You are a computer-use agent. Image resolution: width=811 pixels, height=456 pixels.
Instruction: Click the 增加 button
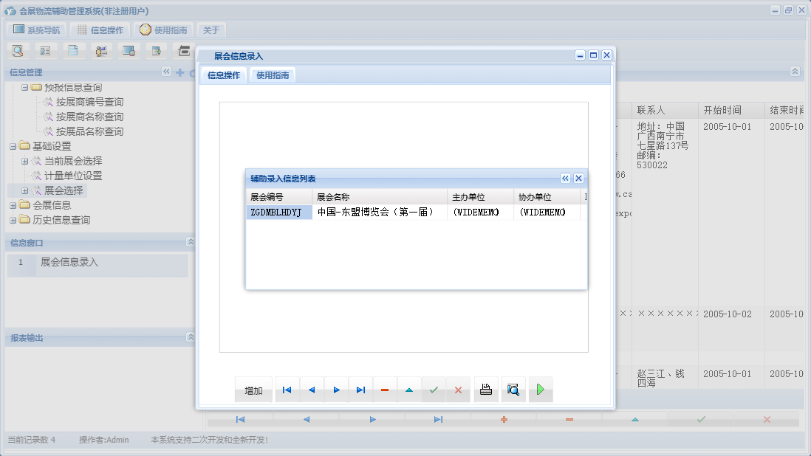tap(253, 390)
